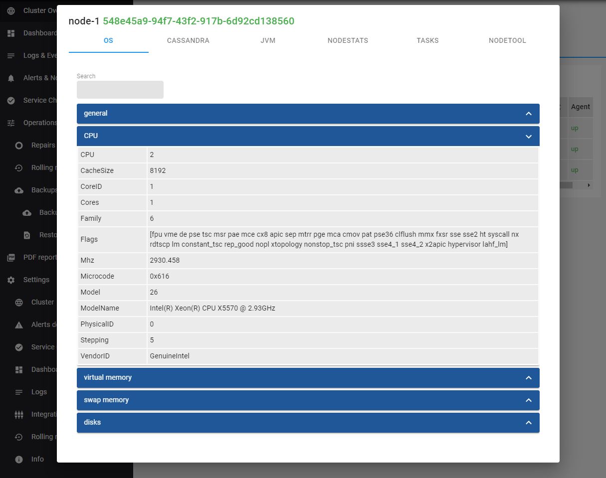Switch to the CASSANDRA tab
The image size is (606, 478).
pos(188,40)
